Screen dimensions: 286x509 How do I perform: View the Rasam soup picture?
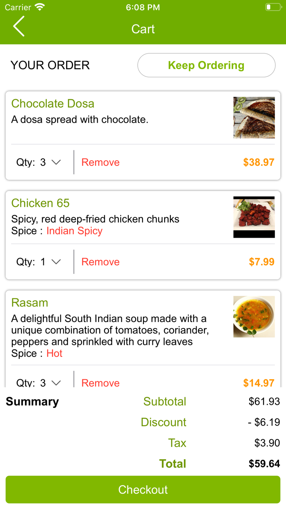(254, 316)
